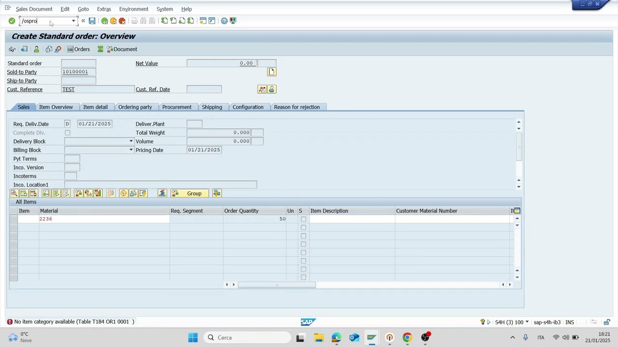
Task: Click the SAP status bar message icon
Action: click(9, 321)
